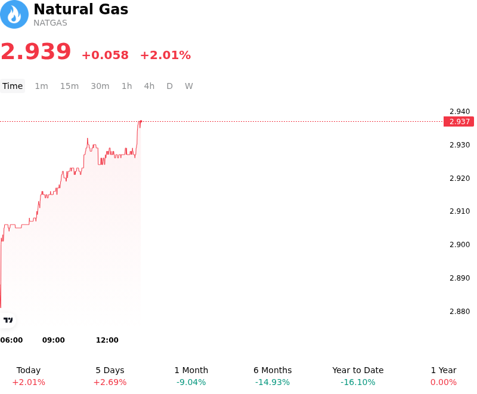Switch to daily D interval
Screen dimensions: 477x394
(170, 86)
